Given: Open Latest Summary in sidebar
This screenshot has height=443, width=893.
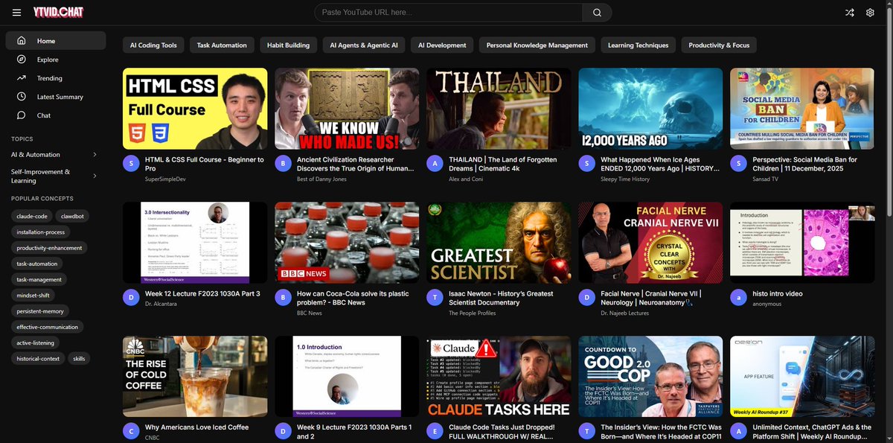Looking at the screenshot, I should click(x=55, y=97).
